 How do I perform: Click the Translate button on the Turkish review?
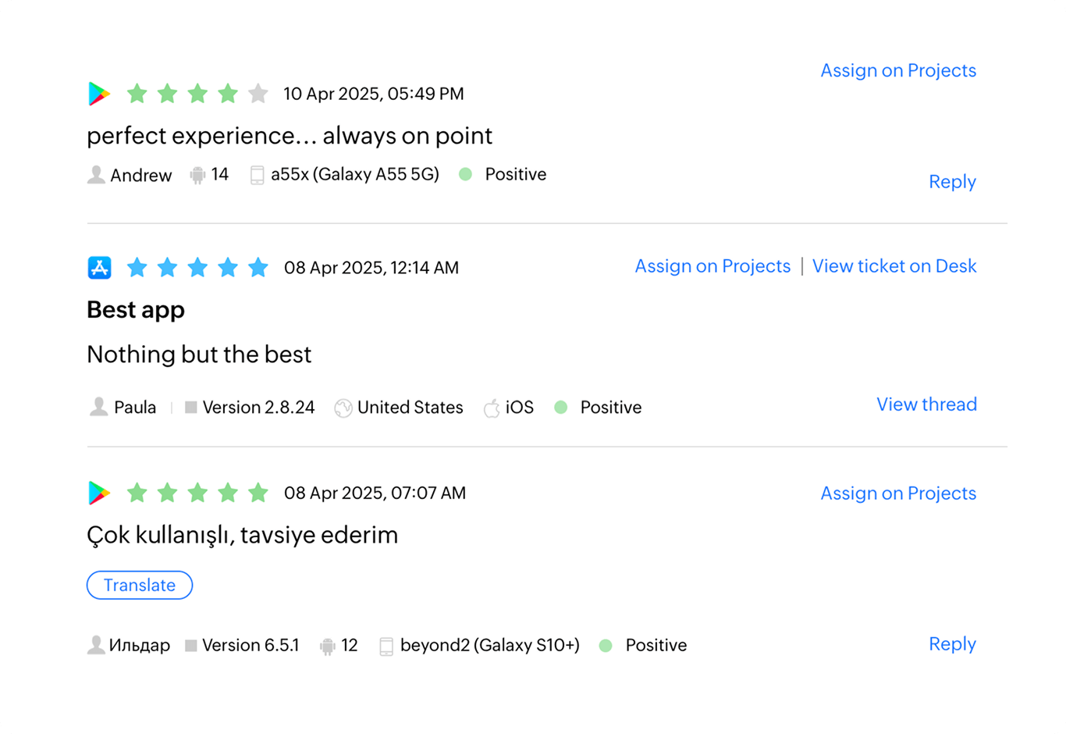point(140,585)
